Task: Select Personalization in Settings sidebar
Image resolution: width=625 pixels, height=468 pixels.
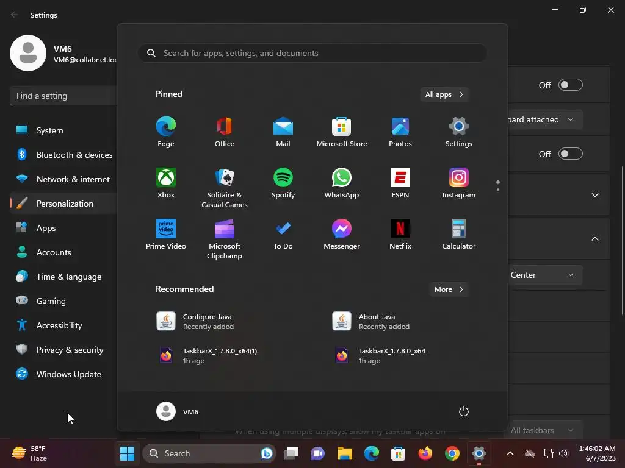Action: 63,204
